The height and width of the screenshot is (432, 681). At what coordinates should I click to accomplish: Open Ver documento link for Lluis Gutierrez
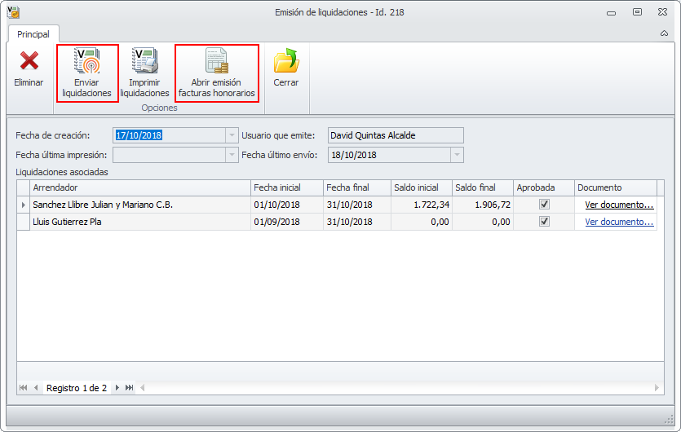[619, 222]
